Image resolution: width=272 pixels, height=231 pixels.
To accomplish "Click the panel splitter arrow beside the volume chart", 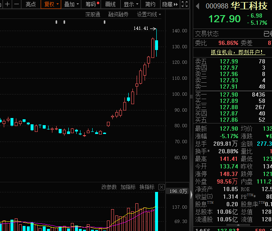I will click(x=191, y=195).
